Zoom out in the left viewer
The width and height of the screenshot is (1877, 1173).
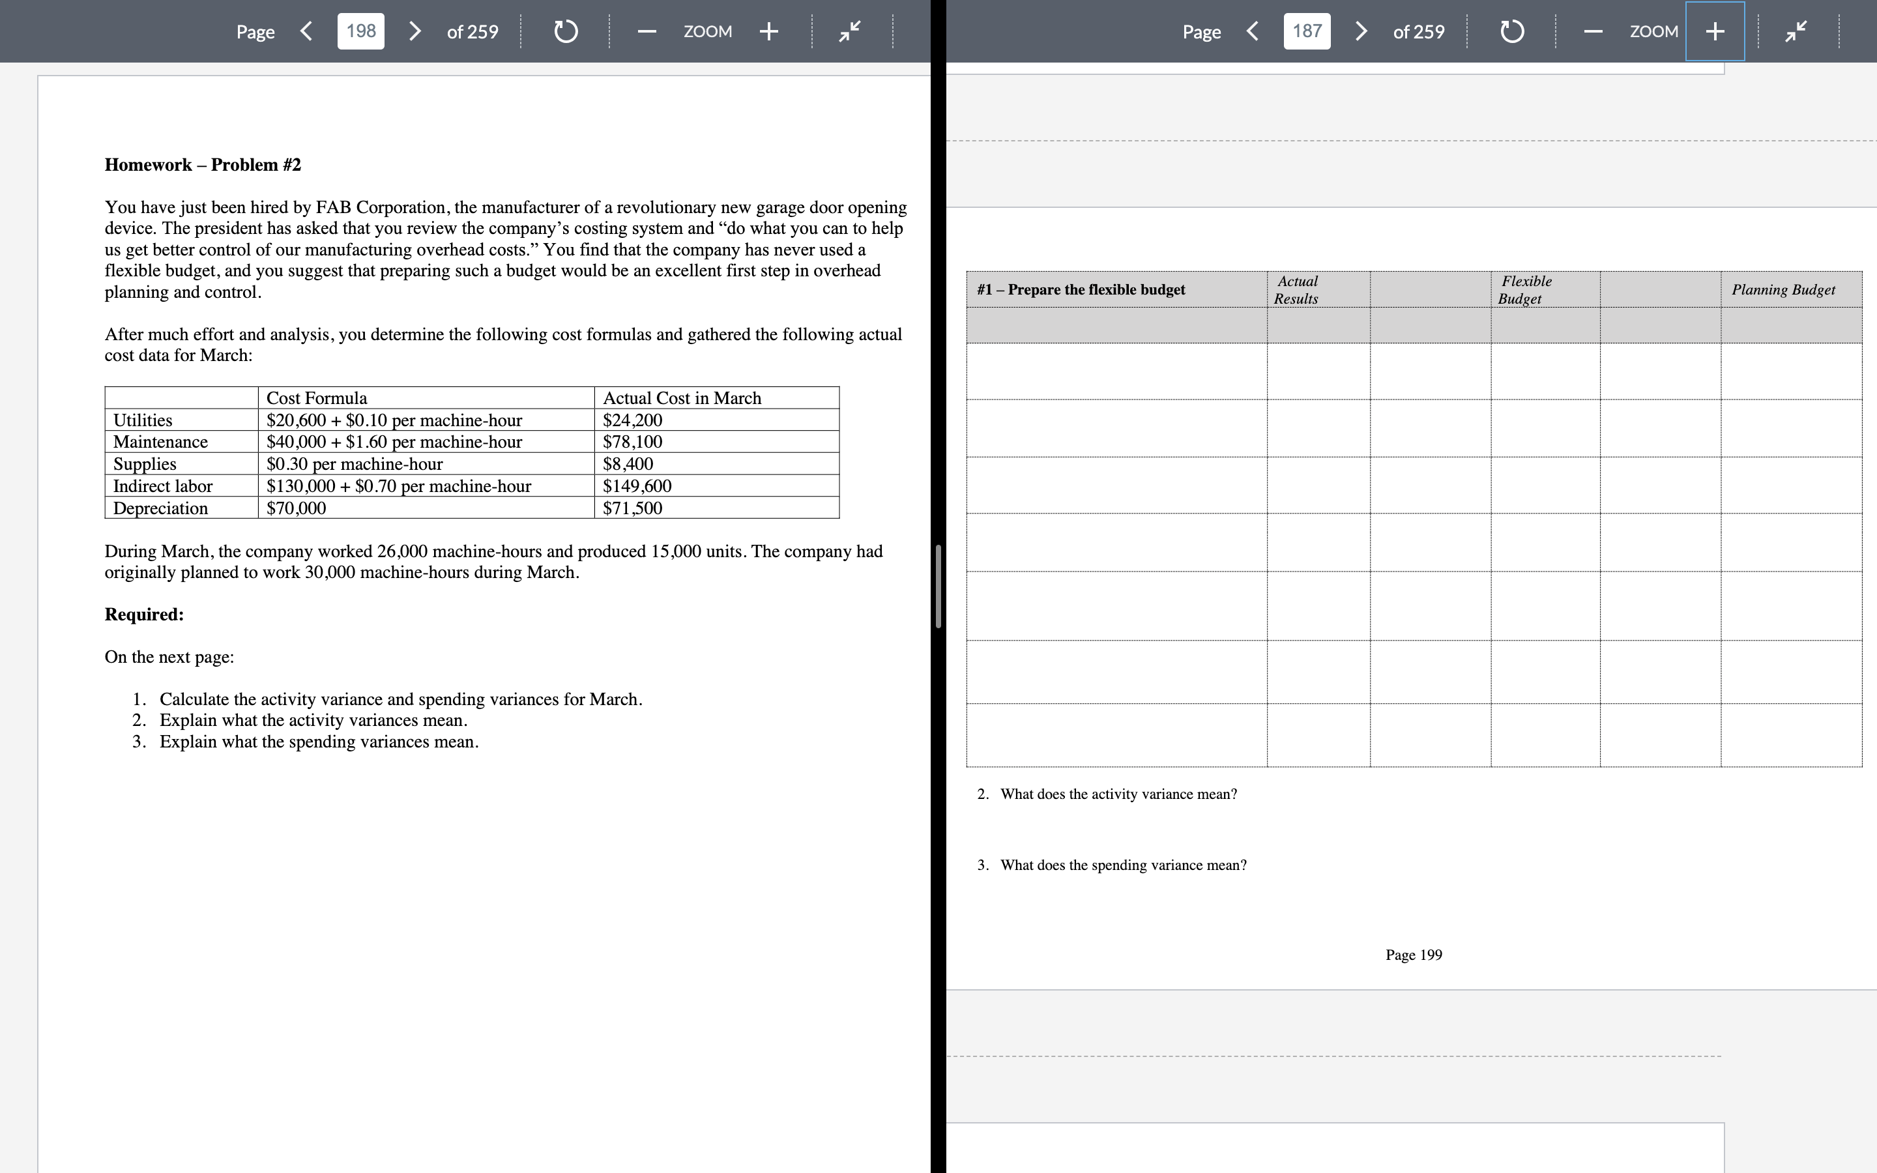(x=647, y=32)
